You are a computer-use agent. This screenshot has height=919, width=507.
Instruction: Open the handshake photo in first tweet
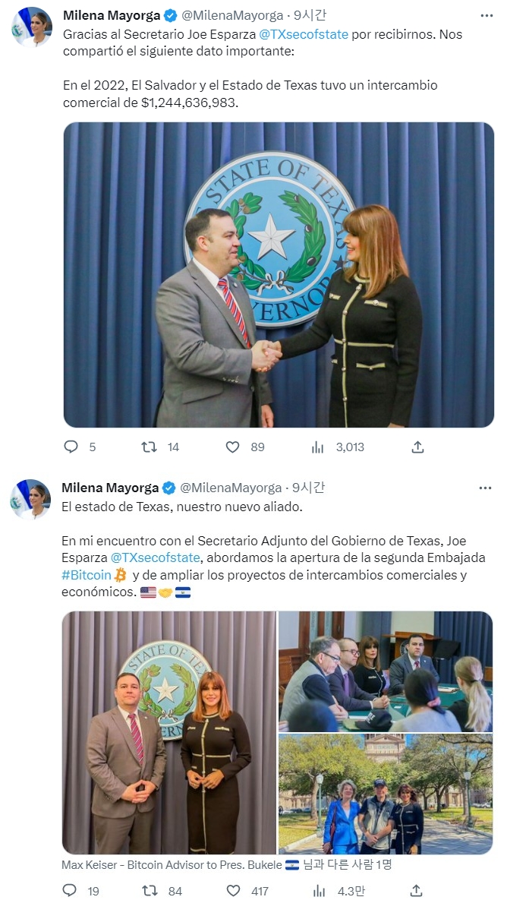[x=279, y=275]
